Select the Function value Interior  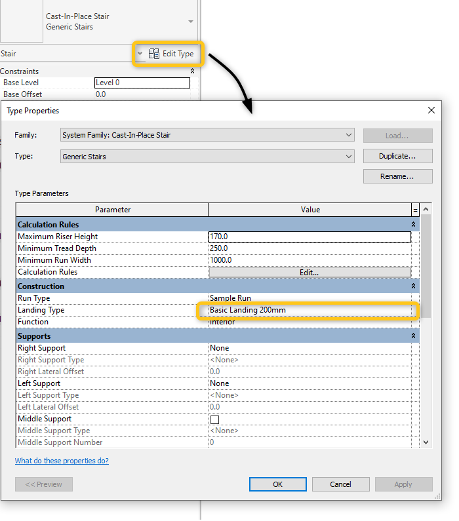(309, 322)
